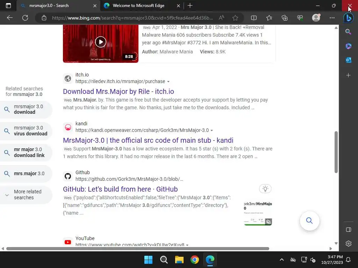Open the Outlook sidebar icon
Image resolution: width=358 pixels, height=268 pixels.
tap(348, 60)
